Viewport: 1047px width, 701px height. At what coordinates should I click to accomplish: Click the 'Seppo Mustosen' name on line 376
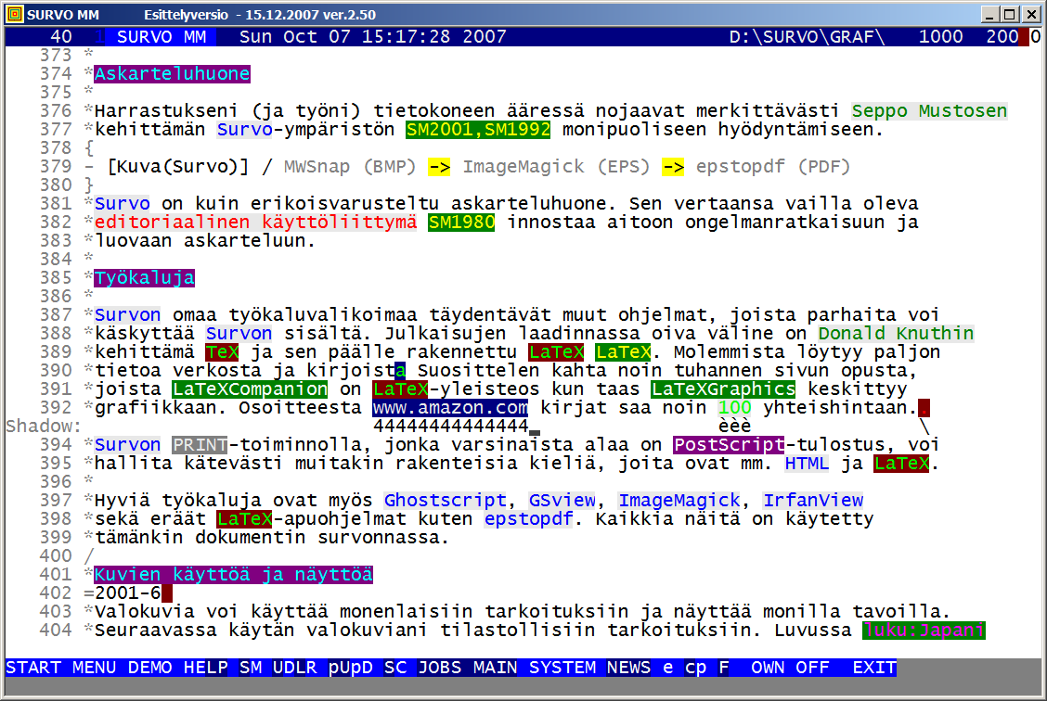point(929,111)
